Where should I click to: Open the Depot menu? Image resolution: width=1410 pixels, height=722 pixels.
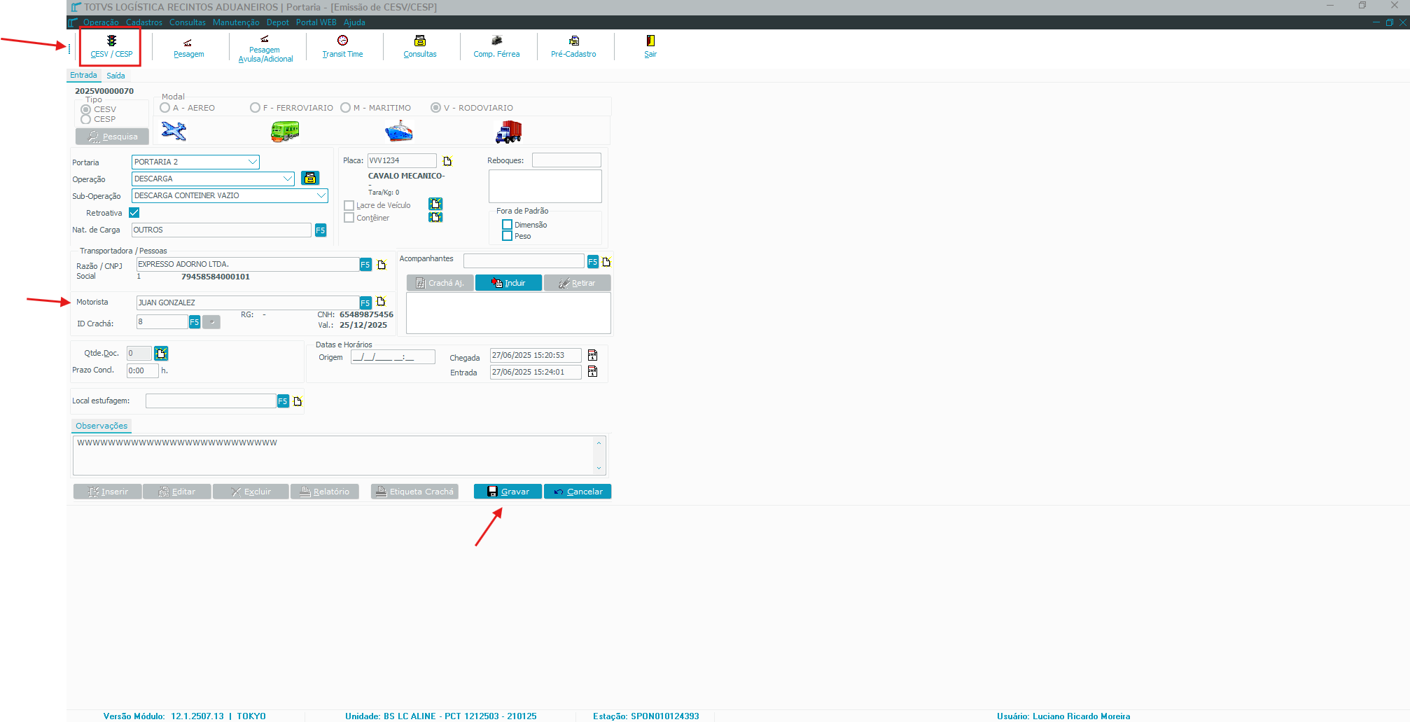click(x=277, y=22)
